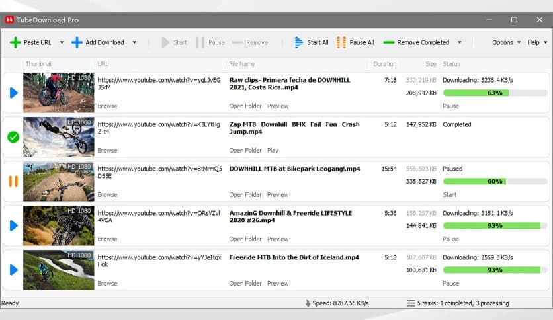
Task: Click the Freeride MTB Iceland thumbnail
Action: click(x=59, y=270)
